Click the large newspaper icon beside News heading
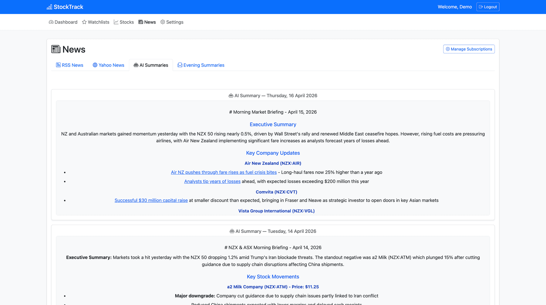This screenshot has width=546, height=305. [56, 49]
